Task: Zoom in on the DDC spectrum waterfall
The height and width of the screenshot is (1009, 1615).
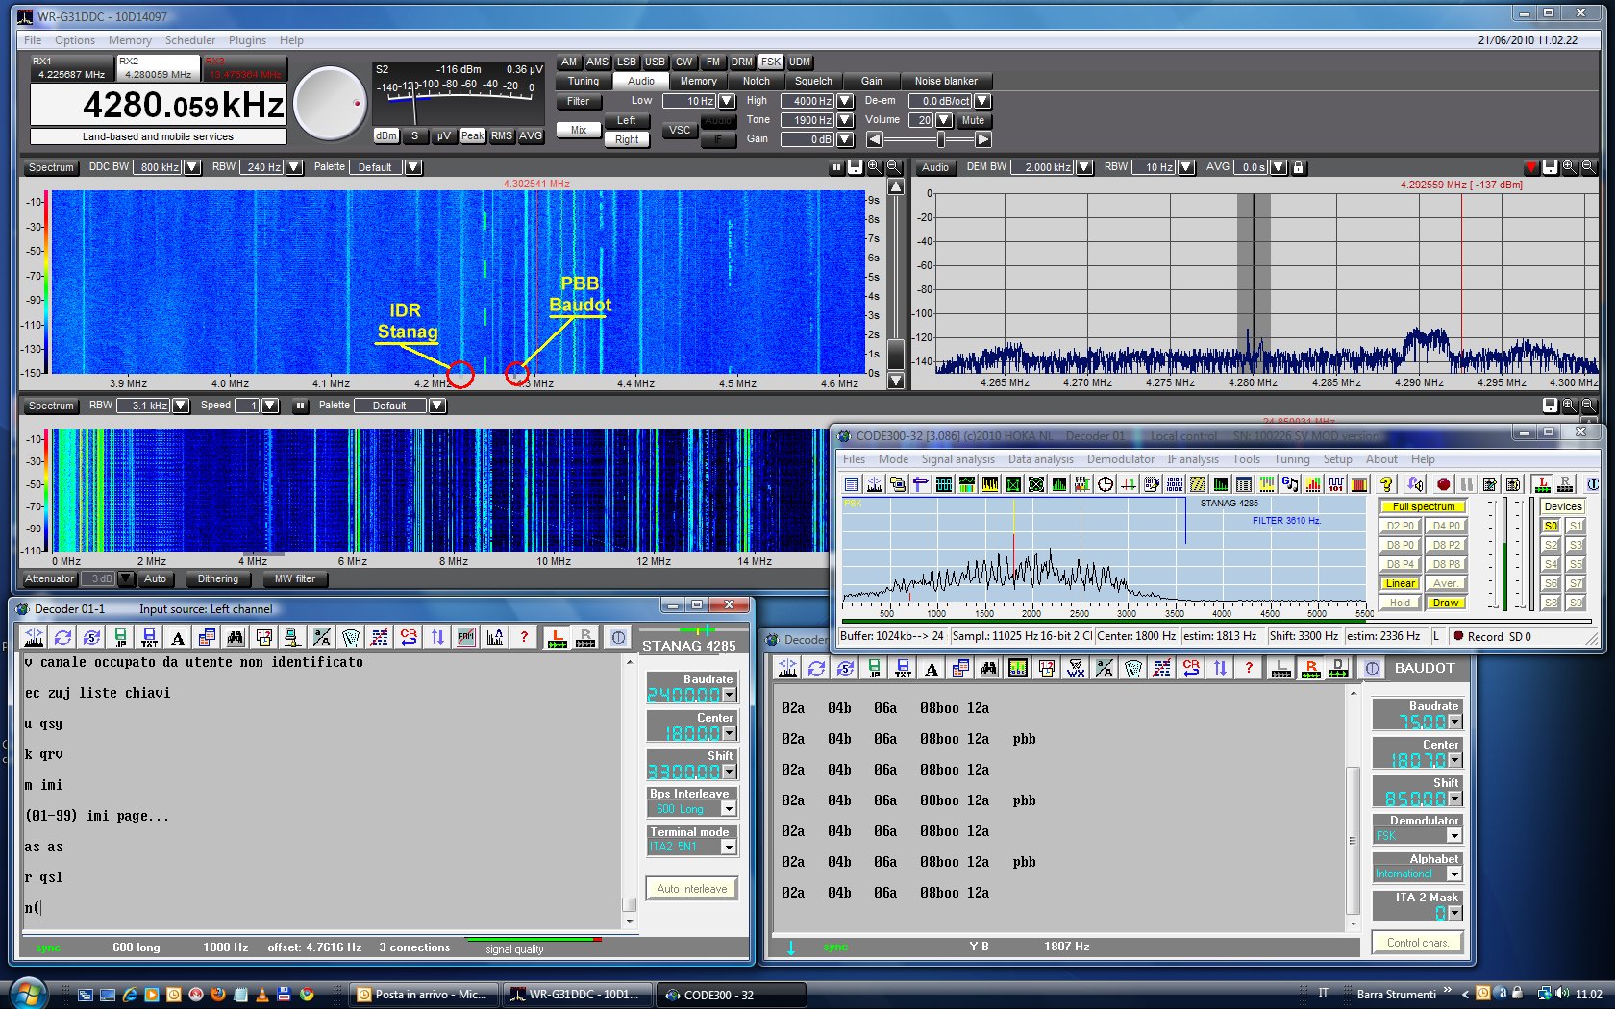Action: pos(874,167)
